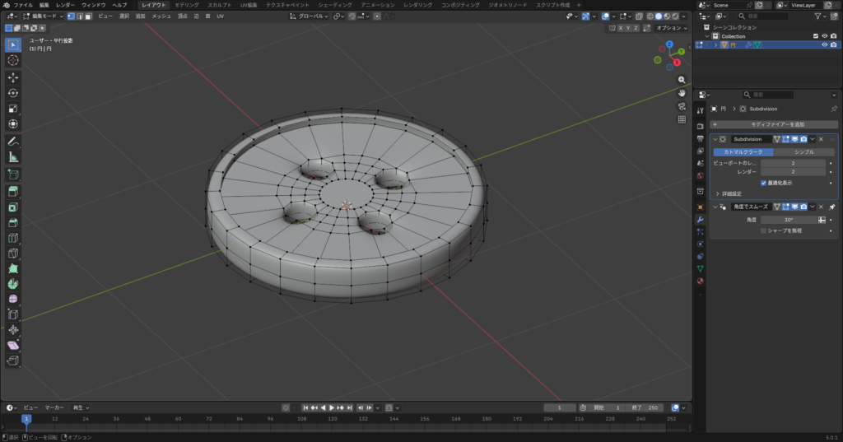Switch to face select mode
The width and height of the screenshot is (843, 442).
[x=88, y=16]
